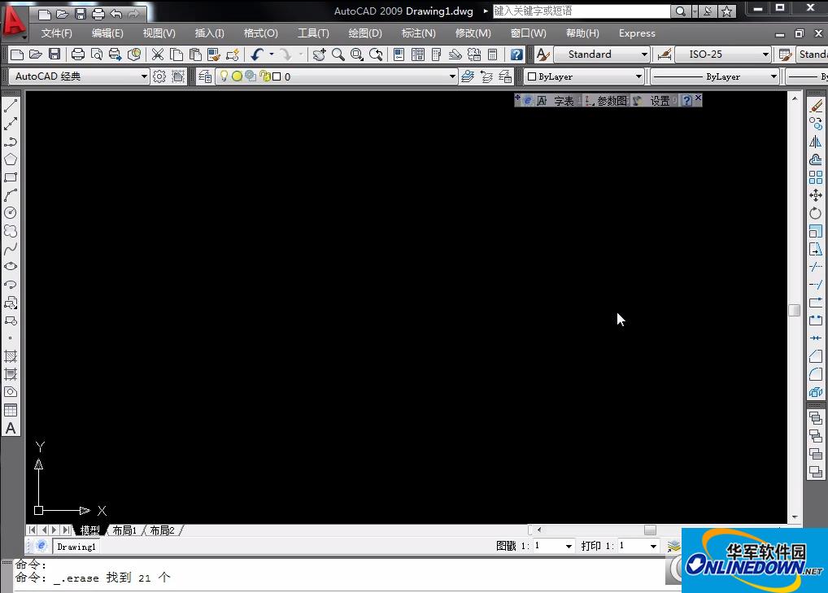
Task: Switch to the 模型 model tab
Action: click(89, 530)
